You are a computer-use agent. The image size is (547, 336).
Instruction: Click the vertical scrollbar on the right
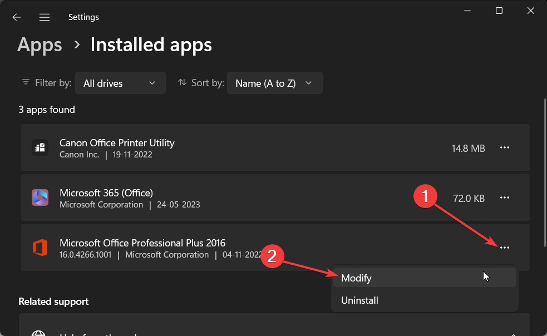(x=545, y=172)
